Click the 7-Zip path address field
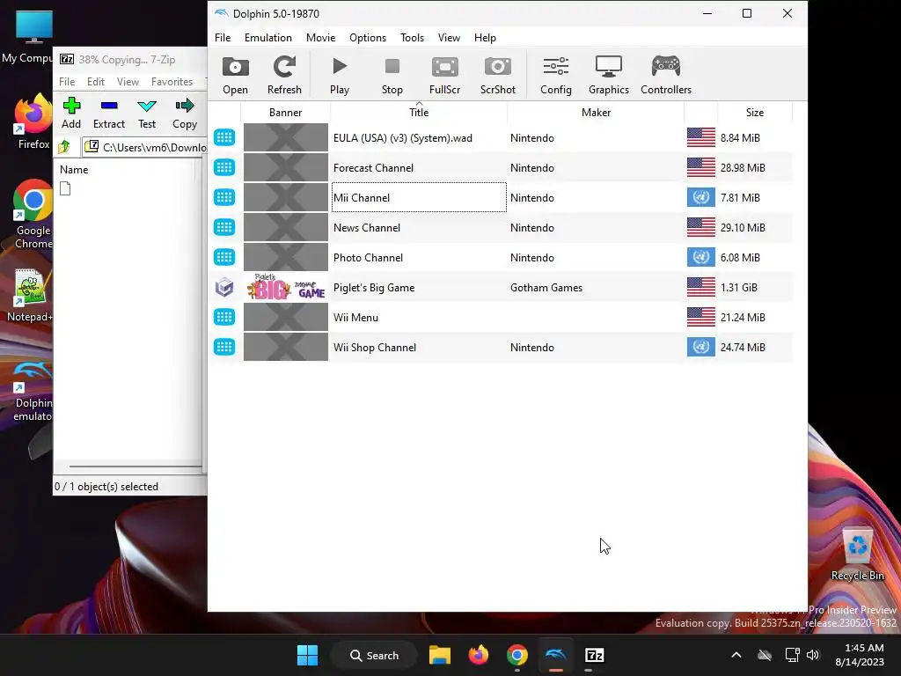 click(x=145, y=147)
